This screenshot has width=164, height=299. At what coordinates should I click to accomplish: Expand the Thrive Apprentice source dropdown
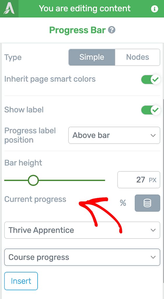point(82,230)
